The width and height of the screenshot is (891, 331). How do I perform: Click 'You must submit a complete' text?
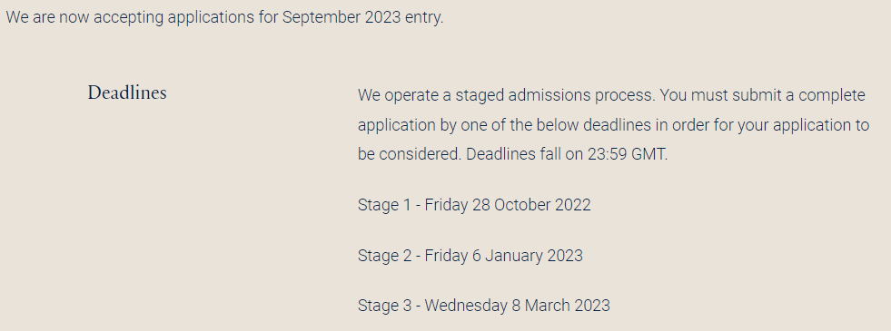click(x=763, y=95)
